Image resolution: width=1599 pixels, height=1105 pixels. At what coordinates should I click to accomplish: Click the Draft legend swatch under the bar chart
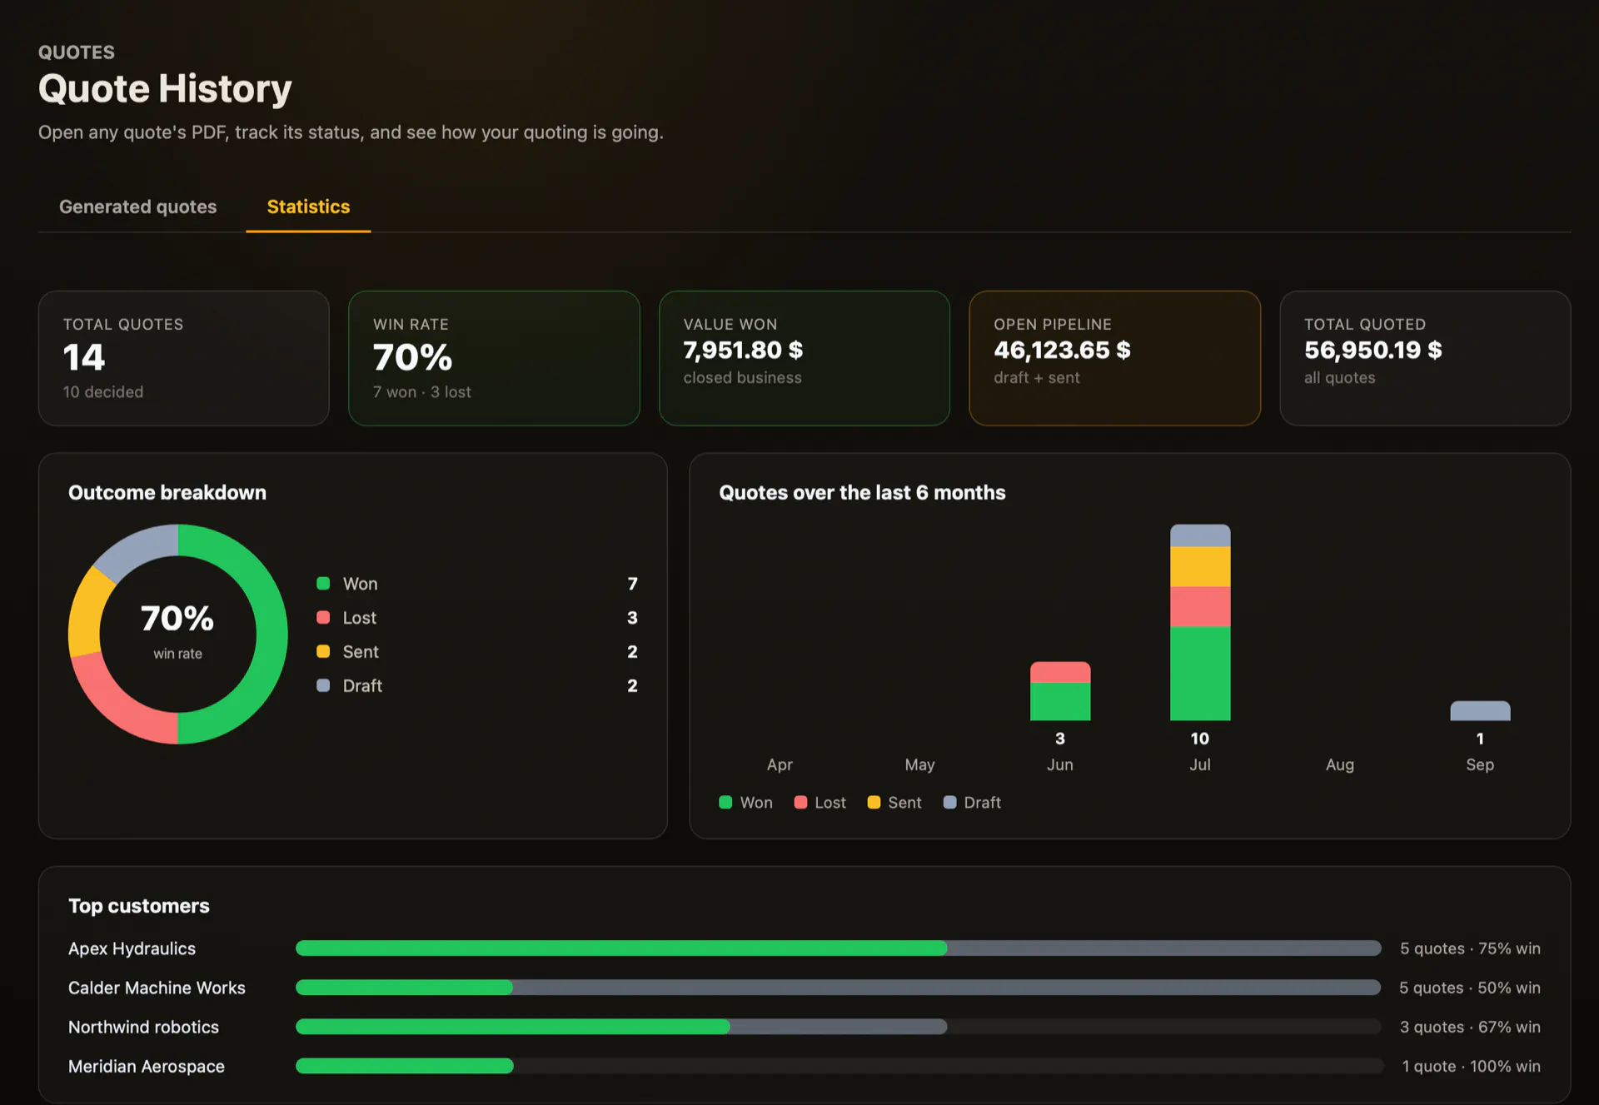(949, 803)
